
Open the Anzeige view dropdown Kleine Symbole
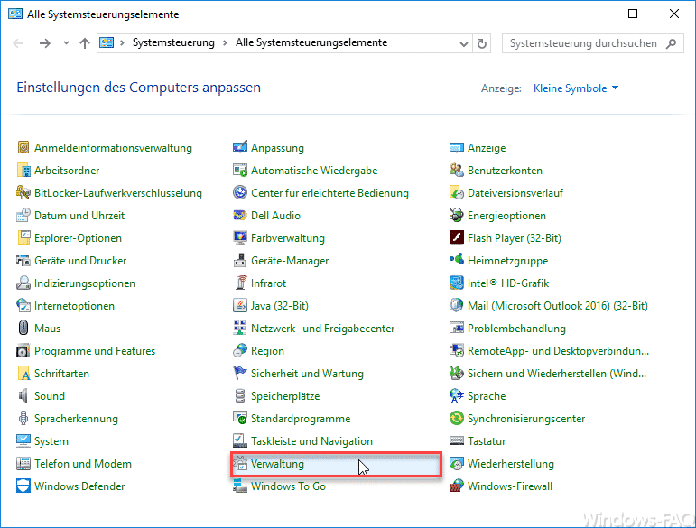point(576,88)
